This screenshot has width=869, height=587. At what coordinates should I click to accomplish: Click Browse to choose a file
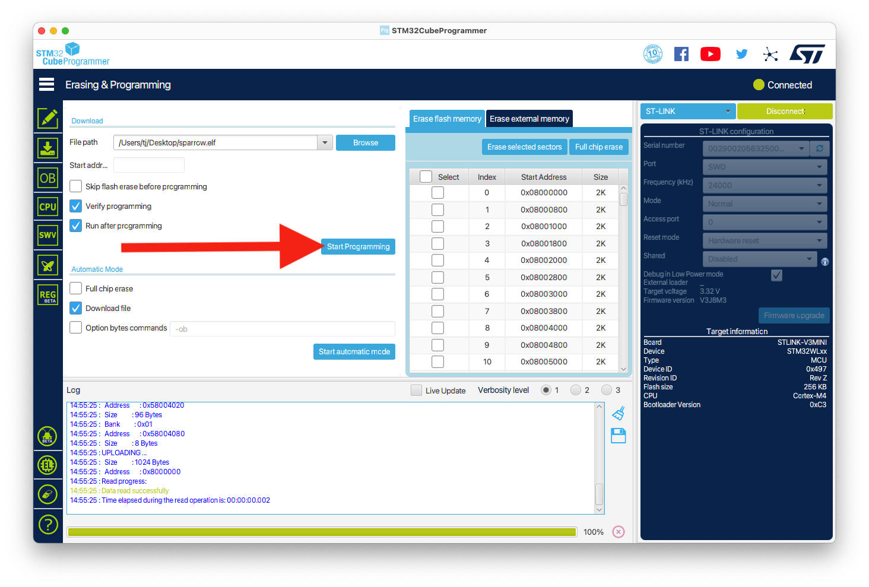[x=366, y=142]
